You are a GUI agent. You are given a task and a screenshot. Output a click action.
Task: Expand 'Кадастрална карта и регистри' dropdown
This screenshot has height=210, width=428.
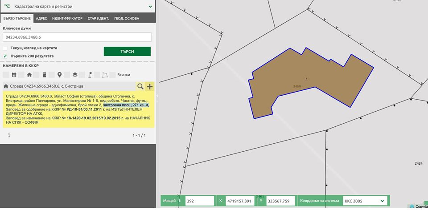point(150,6)
